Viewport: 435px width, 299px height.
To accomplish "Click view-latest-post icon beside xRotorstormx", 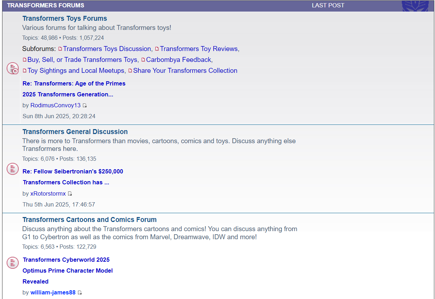I will click(70, 194).
